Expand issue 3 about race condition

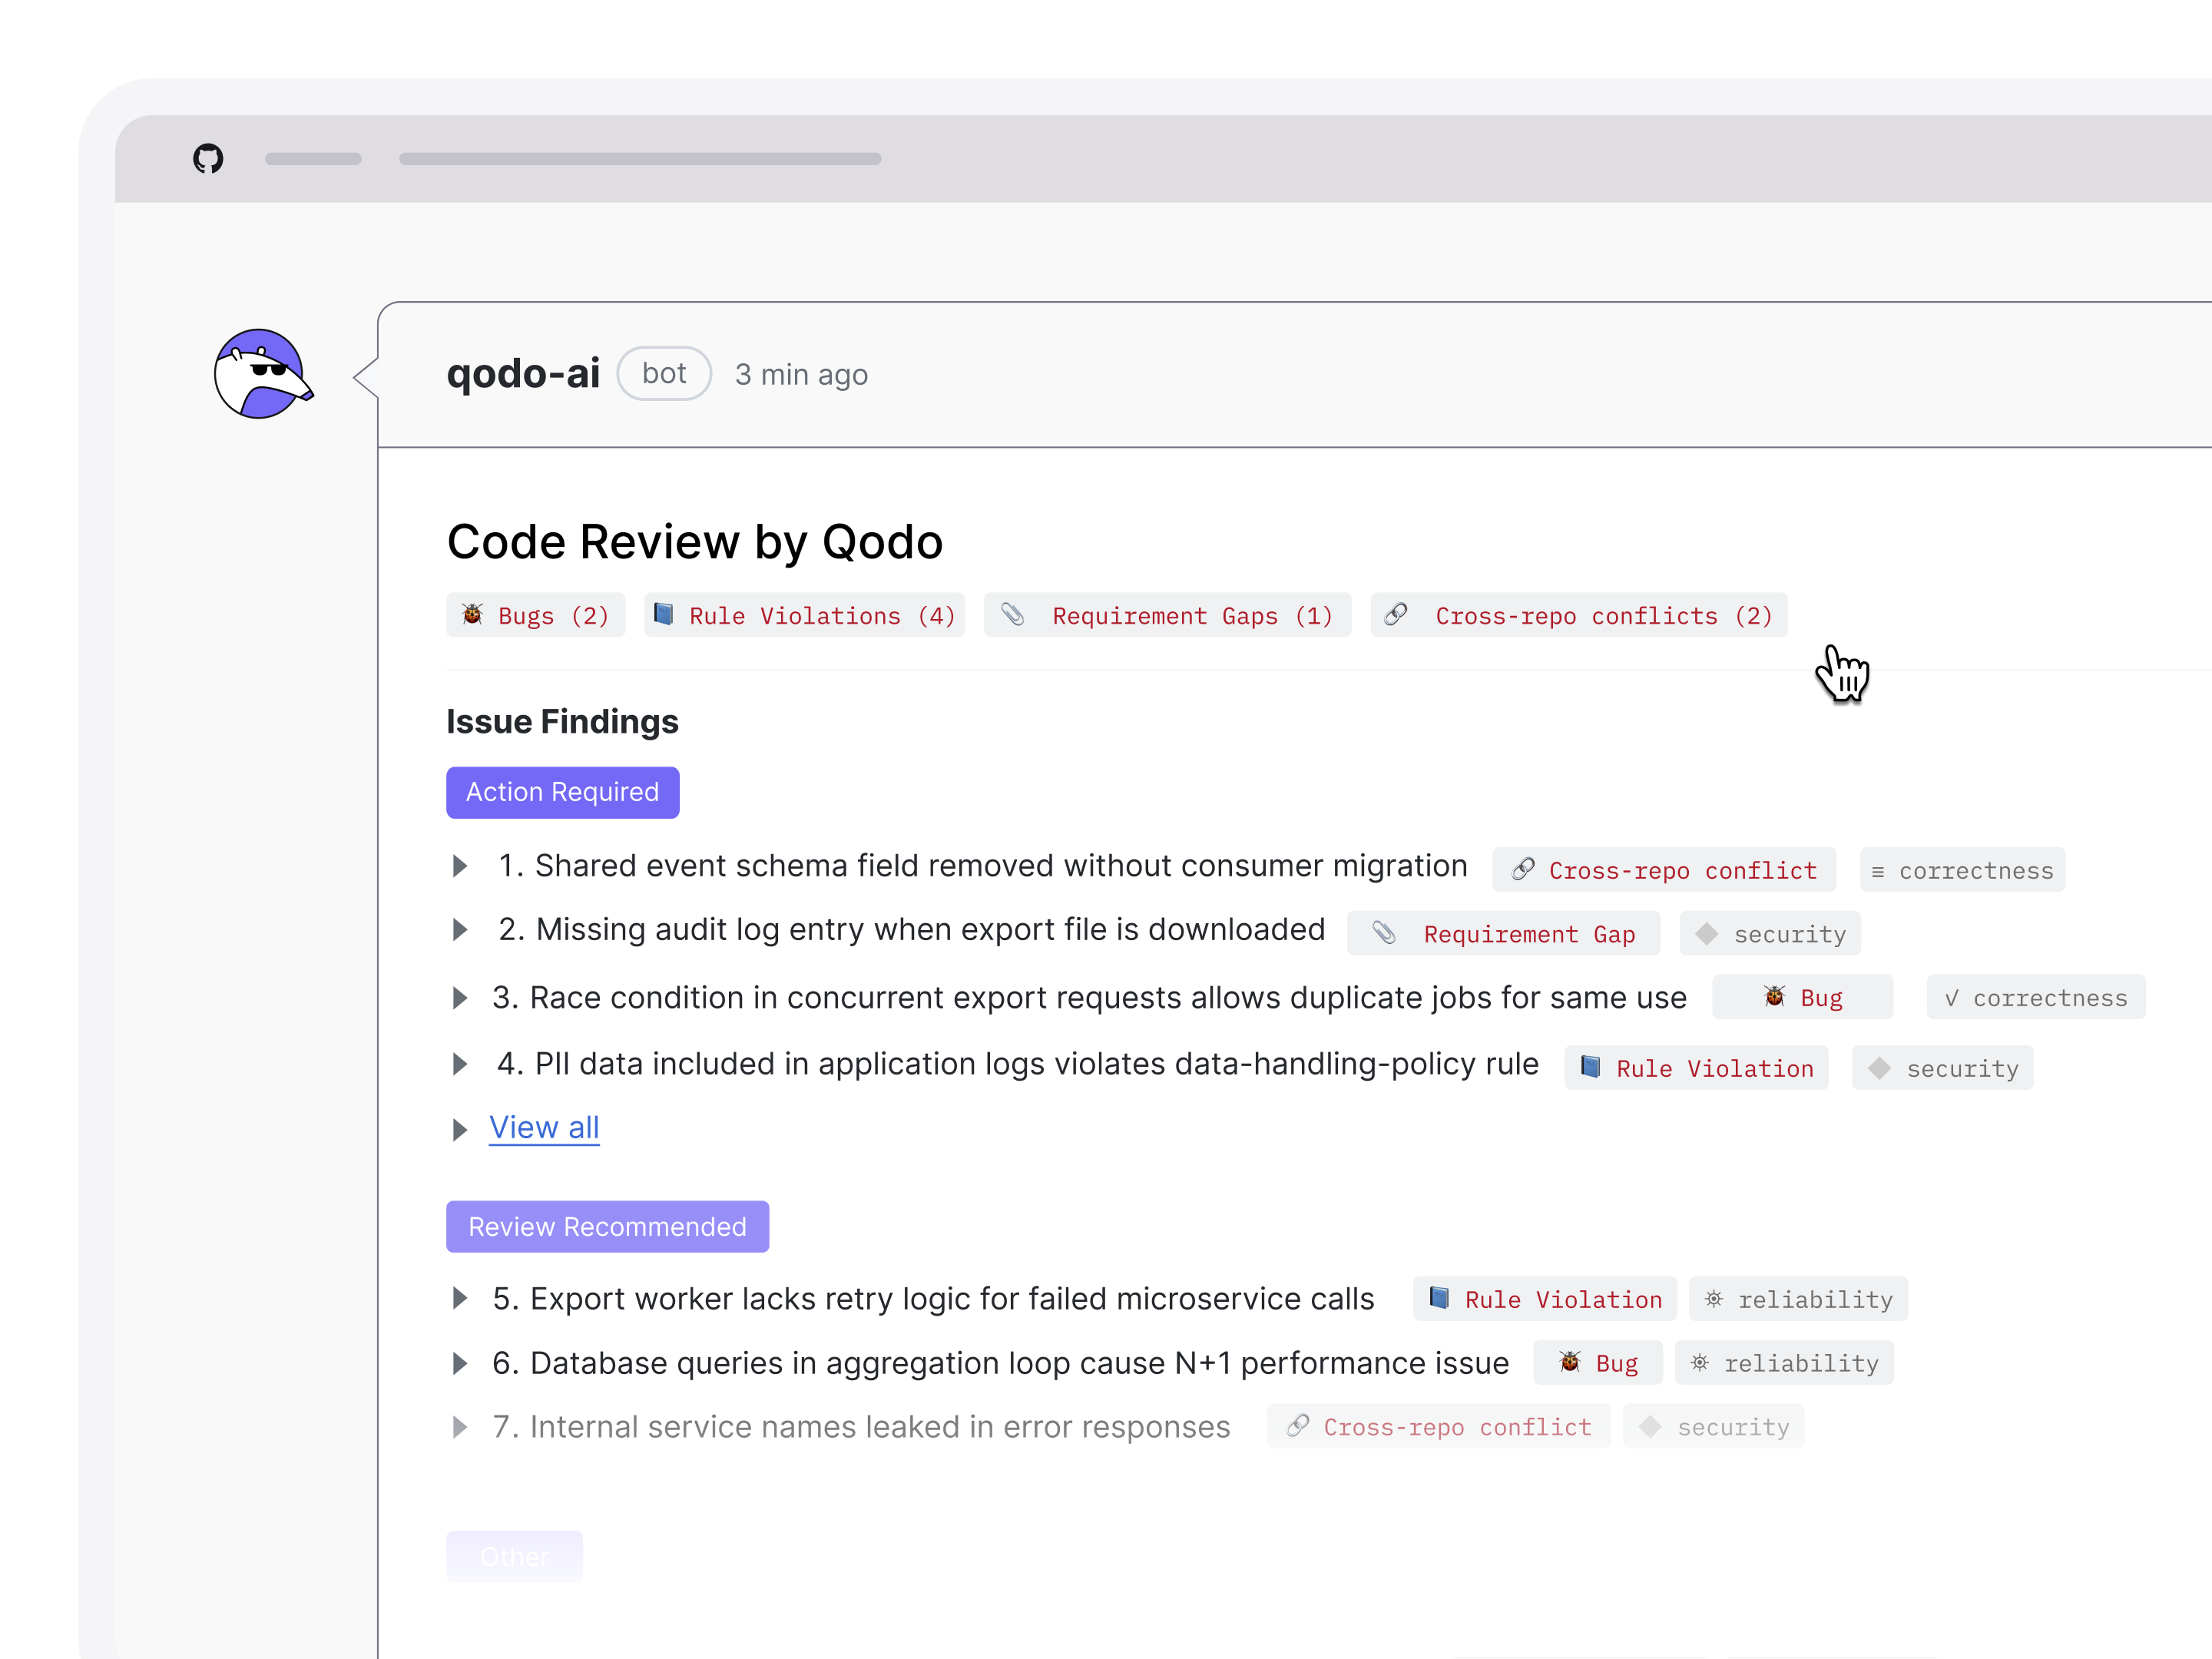point(460,998)
